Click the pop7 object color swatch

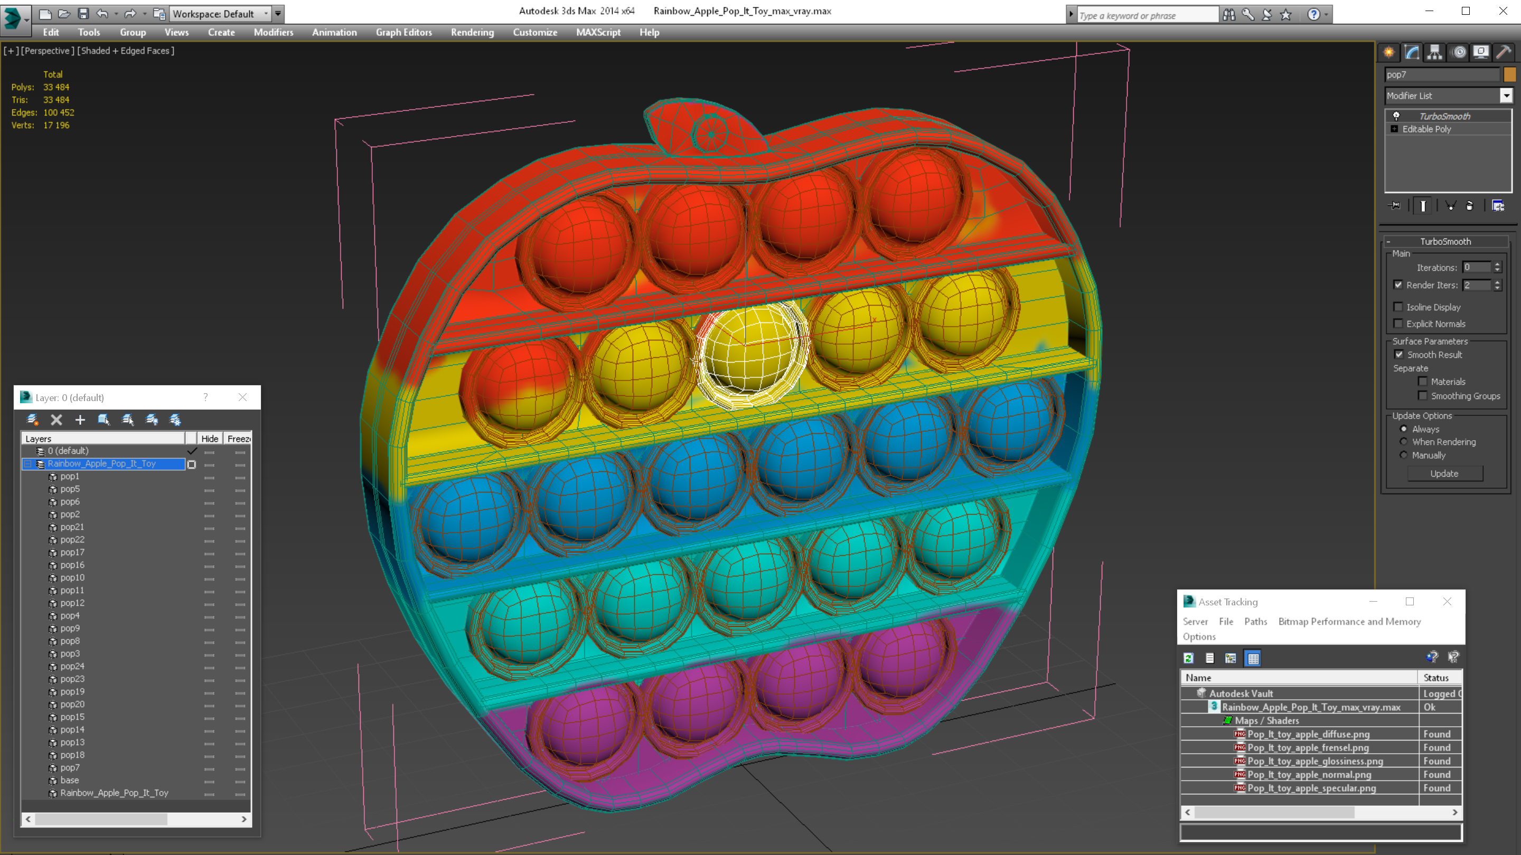(1510, 74)
